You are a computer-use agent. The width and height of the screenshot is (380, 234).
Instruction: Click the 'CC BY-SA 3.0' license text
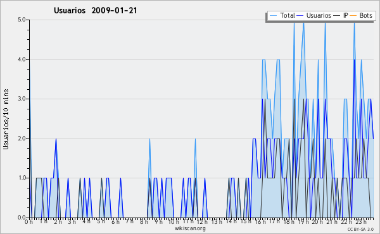(x=360, y=230)
